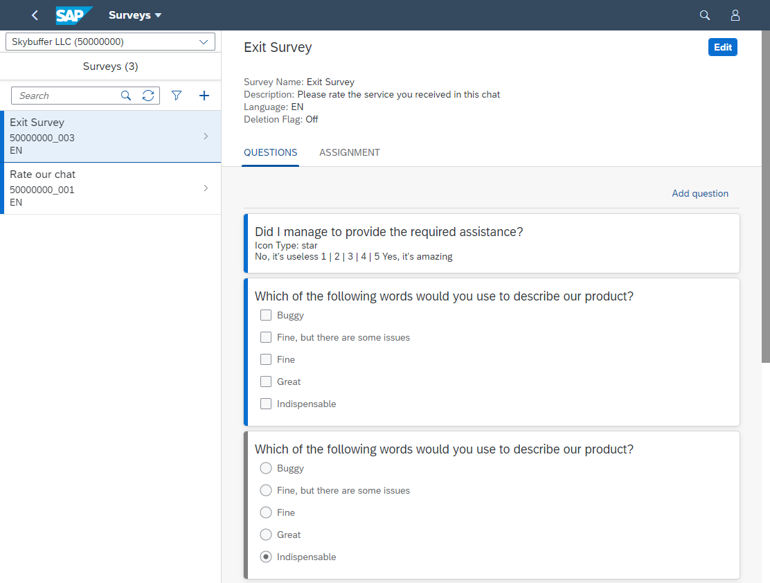Click survey ID 50000000_001
Screen dimensions: 770x583
(42, 190)
